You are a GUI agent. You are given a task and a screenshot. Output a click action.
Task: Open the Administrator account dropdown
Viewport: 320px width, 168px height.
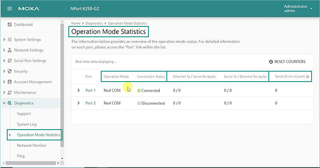click(311, 9)
